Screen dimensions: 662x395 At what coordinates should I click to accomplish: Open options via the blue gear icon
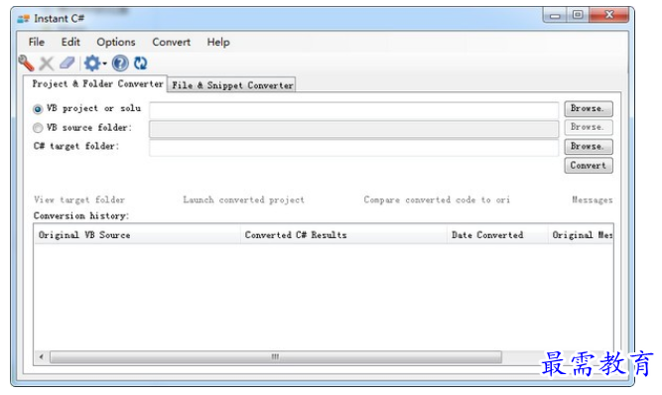click(x=92, y=64)
